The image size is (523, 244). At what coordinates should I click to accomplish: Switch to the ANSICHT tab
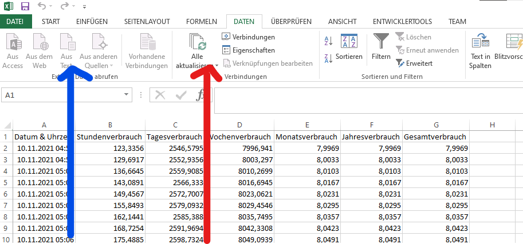click(342, 22)
